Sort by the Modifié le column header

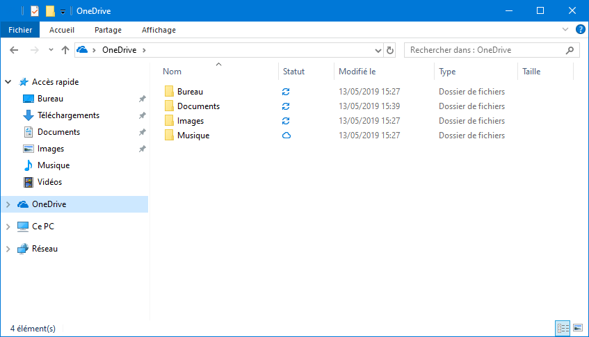[x=357, y=72]
